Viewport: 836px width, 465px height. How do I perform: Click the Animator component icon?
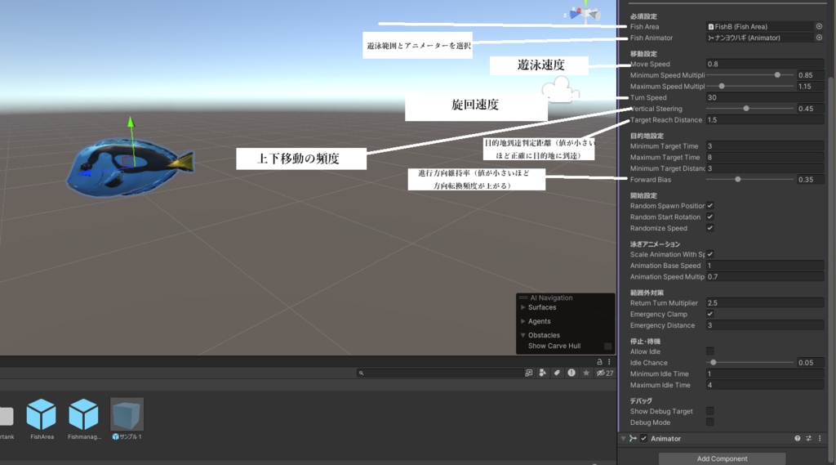(633, 438)
